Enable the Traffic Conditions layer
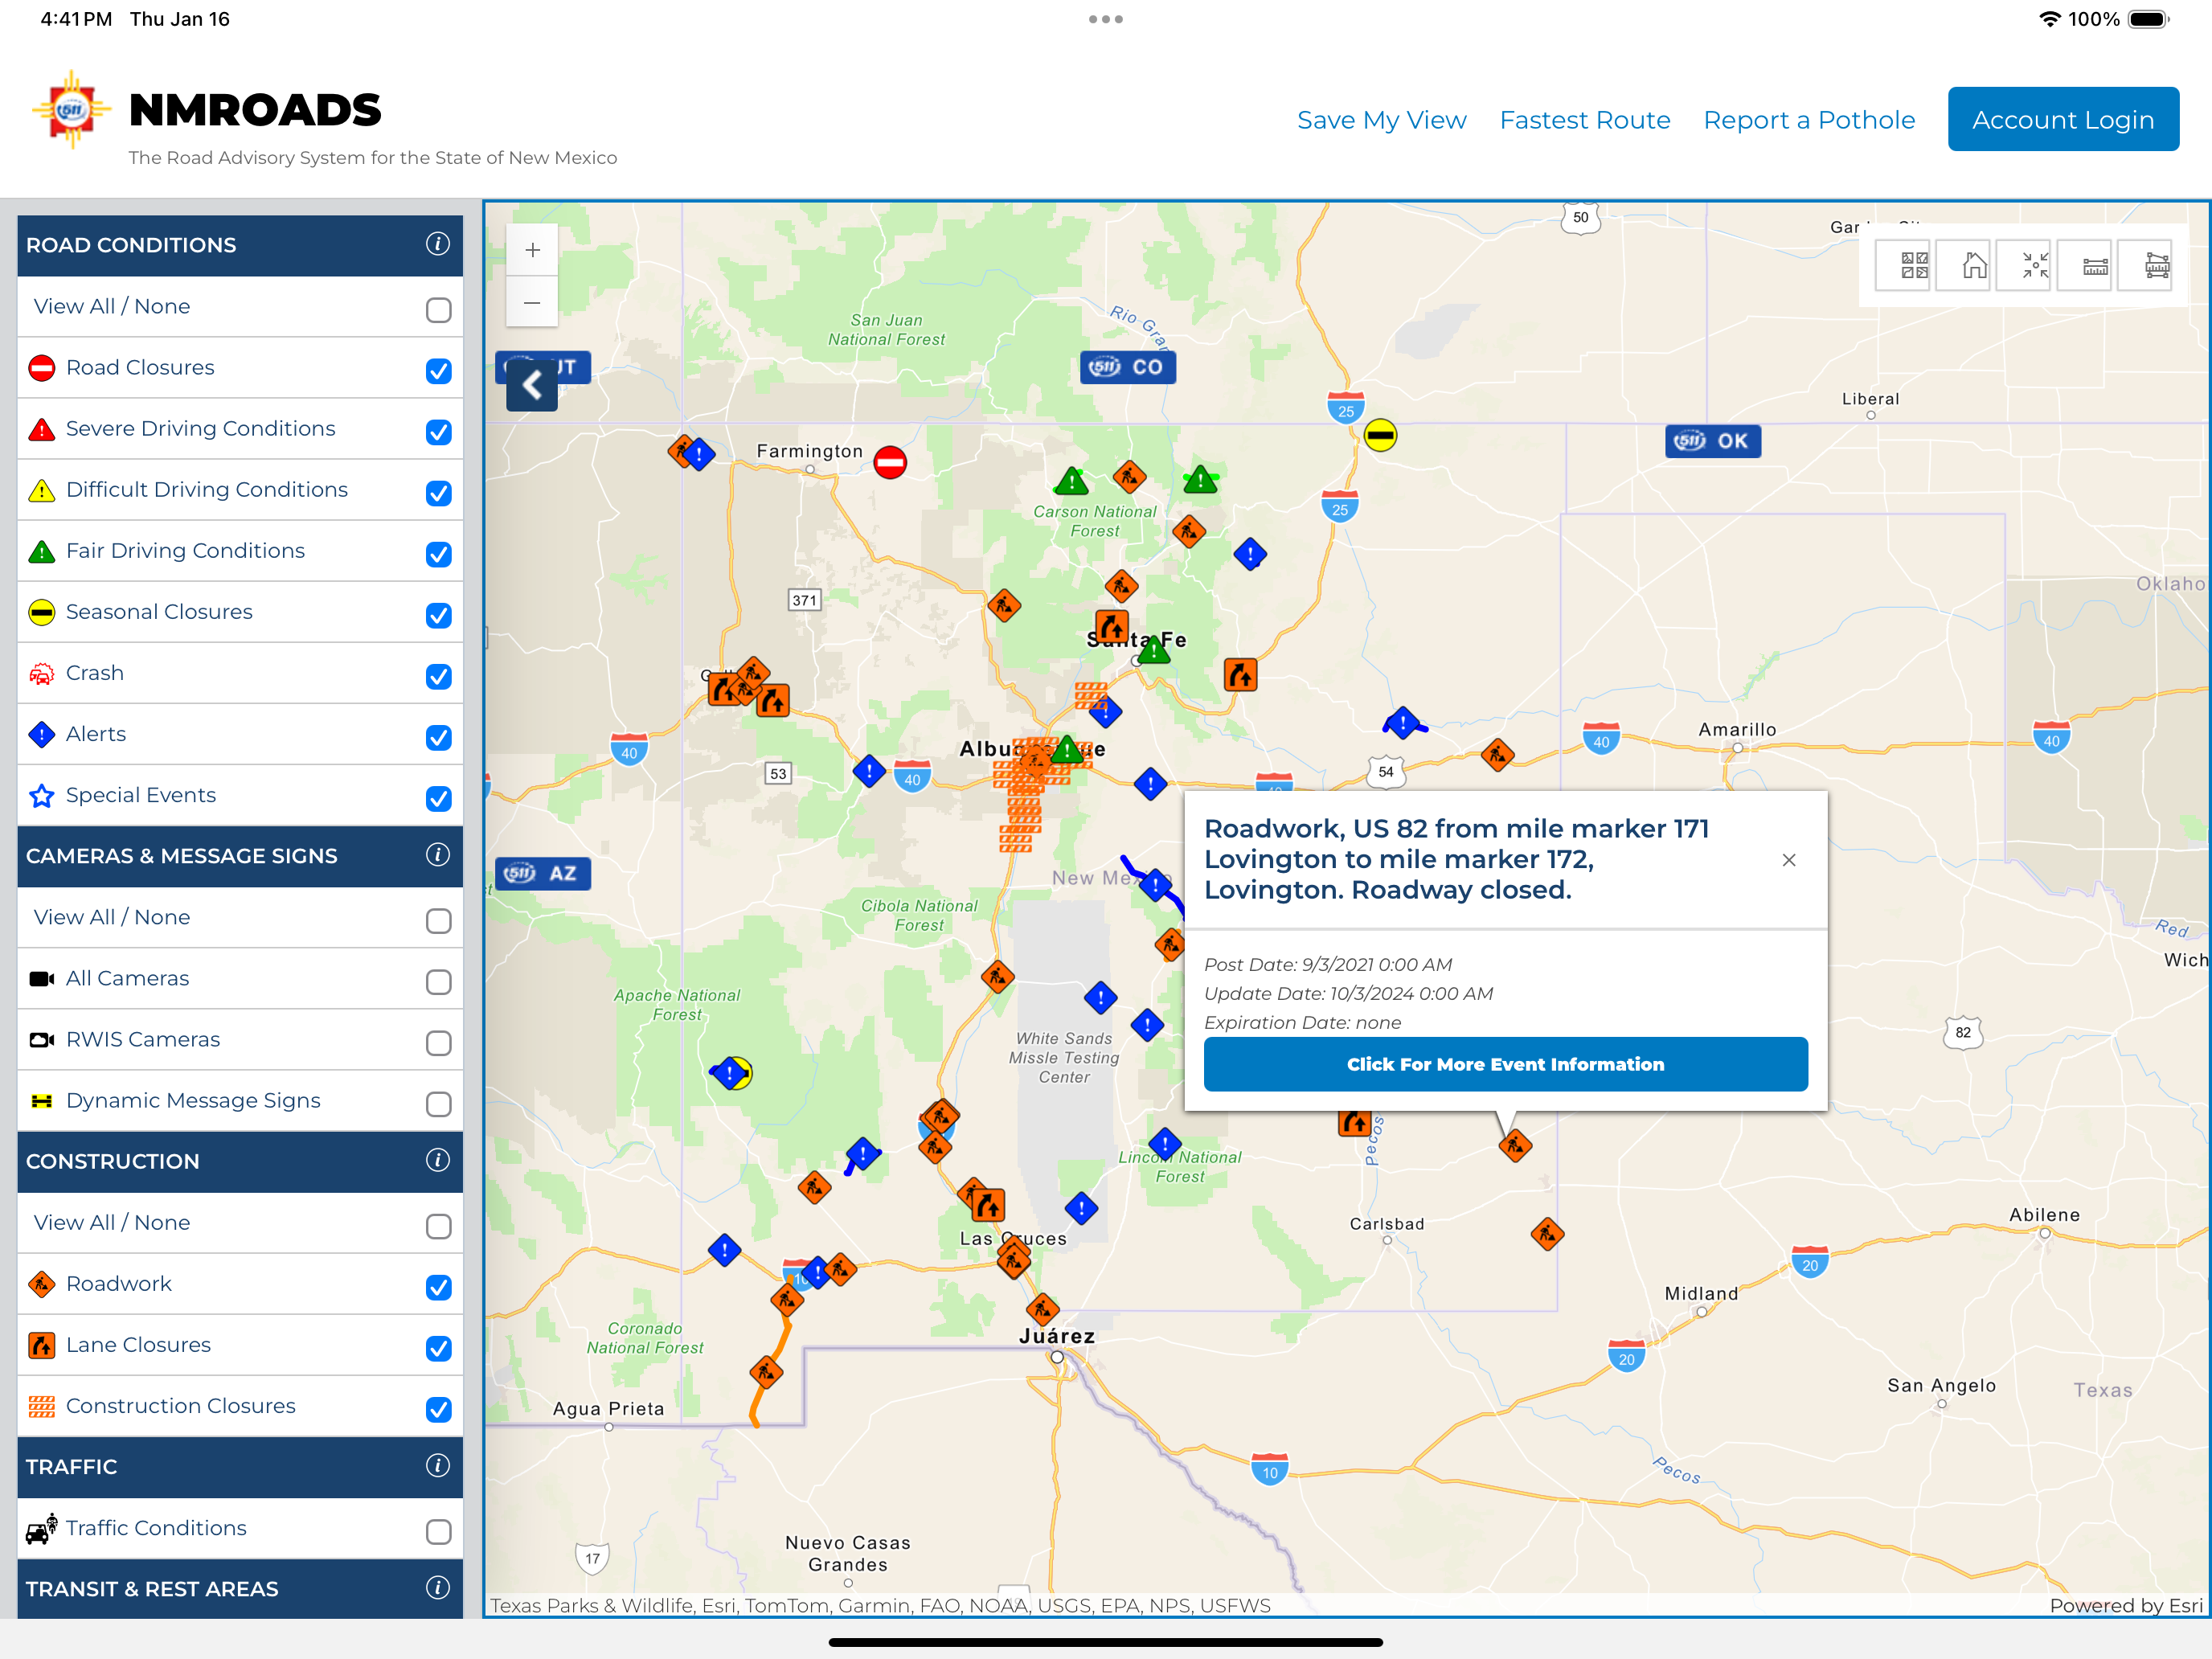Viewport: 2212px width, 1659px height. point(438,1532)
